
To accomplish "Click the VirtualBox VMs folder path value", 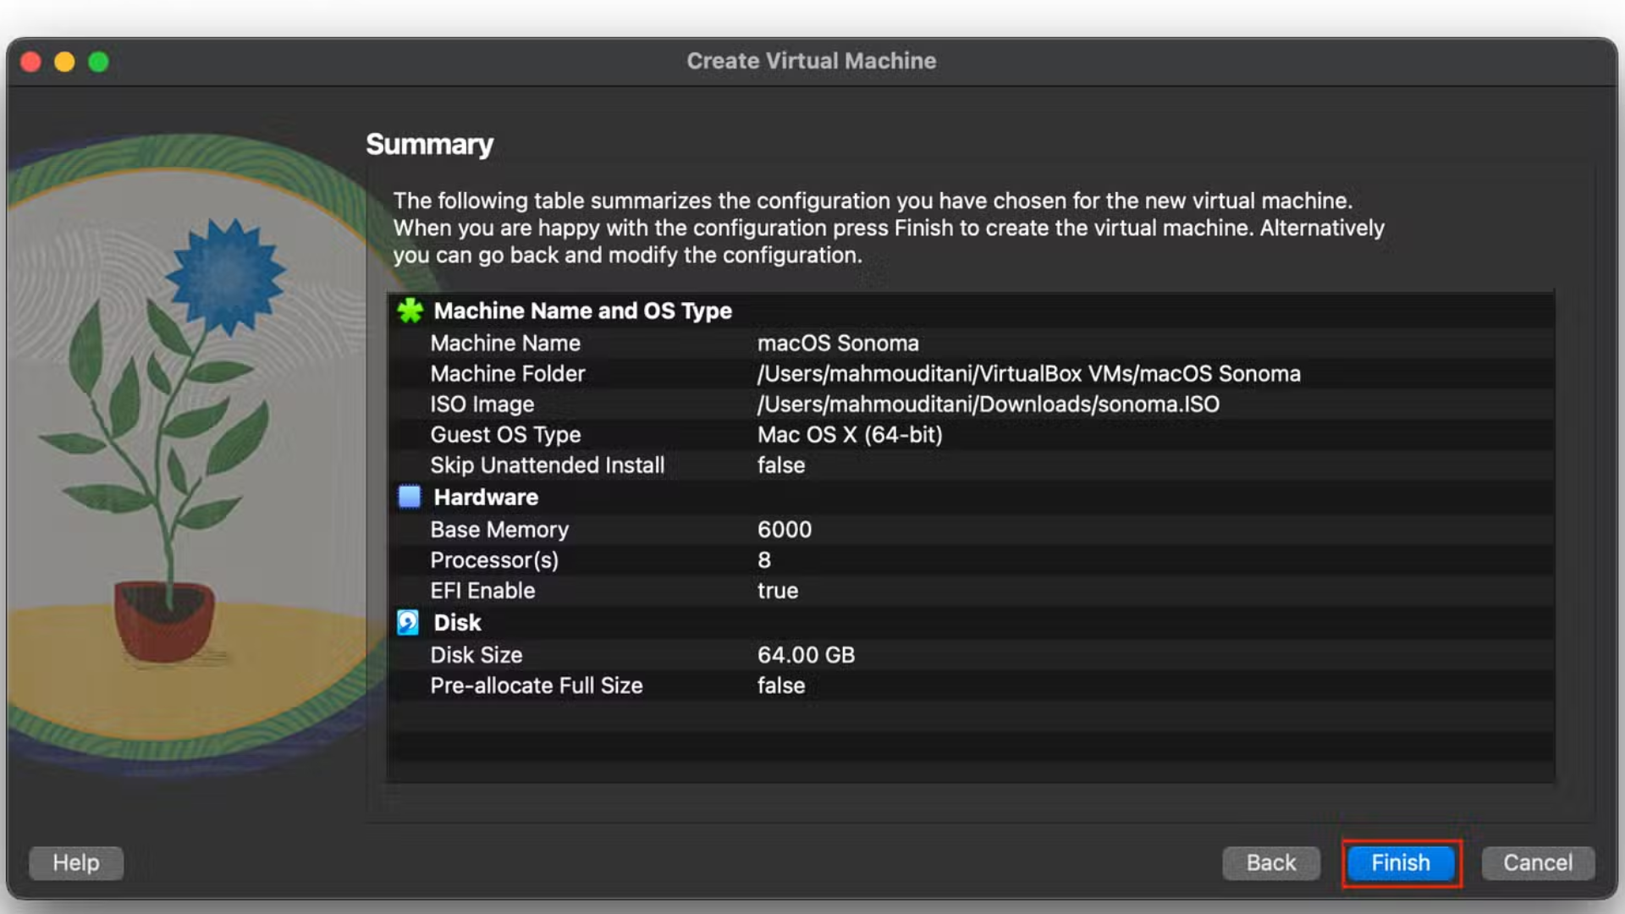I will pyautogui.click(x=1028, y=373).
